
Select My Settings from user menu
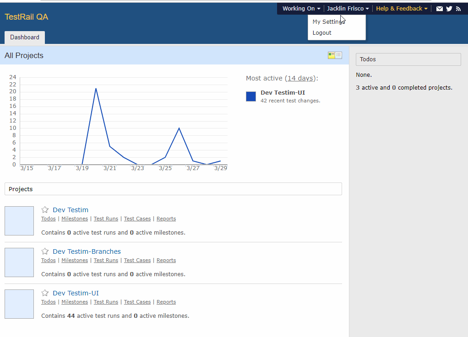tap(327, 22)
